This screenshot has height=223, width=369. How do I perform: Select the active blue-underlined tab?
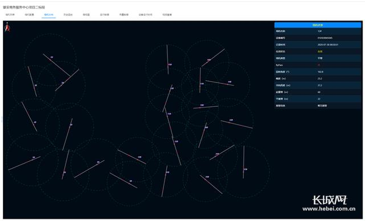(49, 15)
